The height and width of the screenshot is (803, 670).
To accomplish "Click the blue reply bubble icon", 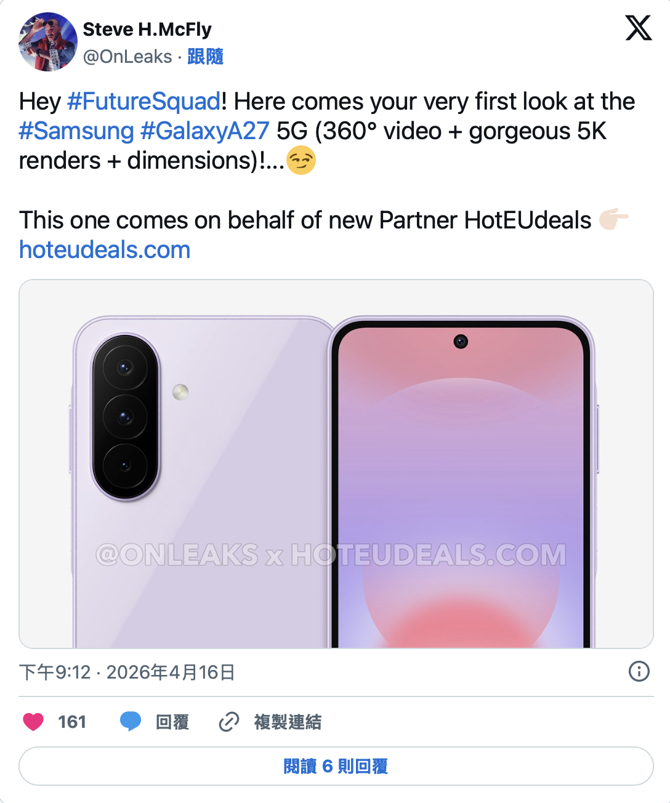I will tap(131, 722).
